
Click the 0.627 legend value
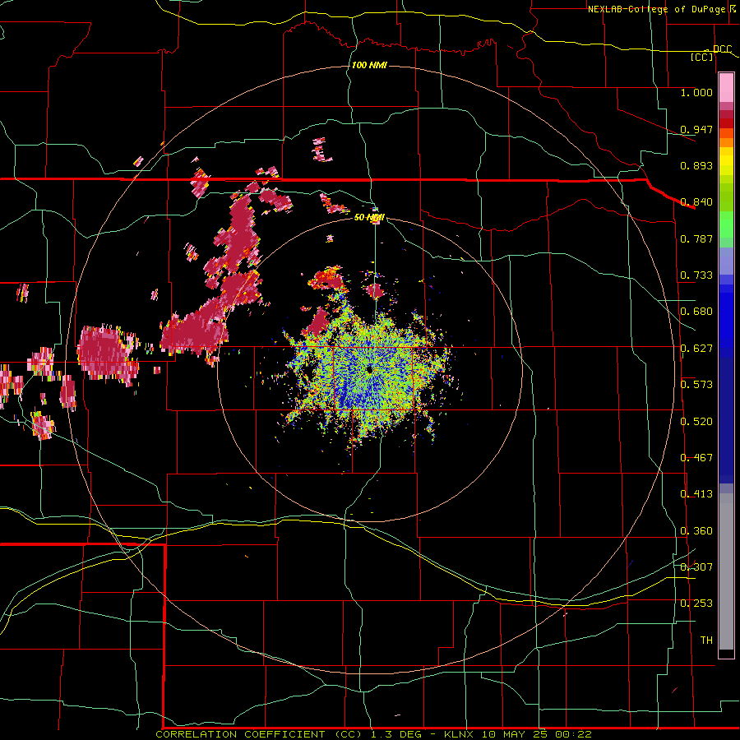point(696,349)
